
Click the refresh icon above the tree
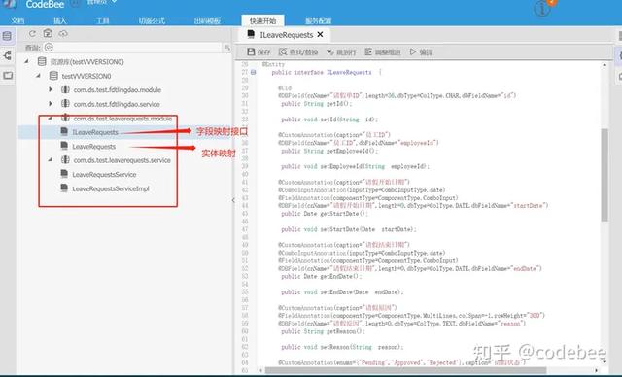[x=32, y=34]
